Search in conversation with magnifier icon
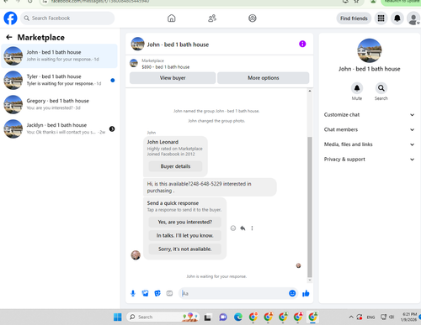 click(381, 88)
